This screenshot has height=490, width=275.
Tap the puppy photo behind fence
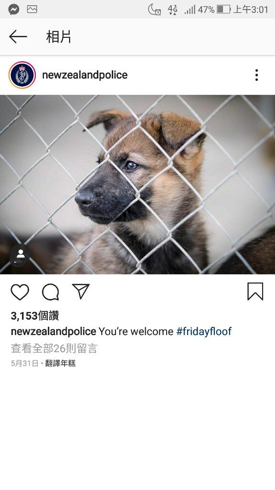click(x=137, y=184)
